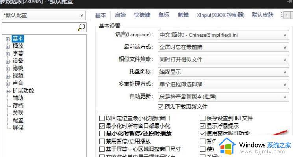The width and height of the screenshot is (293, 157).
Task: Select 字幕 in the settings tree
Action: (18, 53)
